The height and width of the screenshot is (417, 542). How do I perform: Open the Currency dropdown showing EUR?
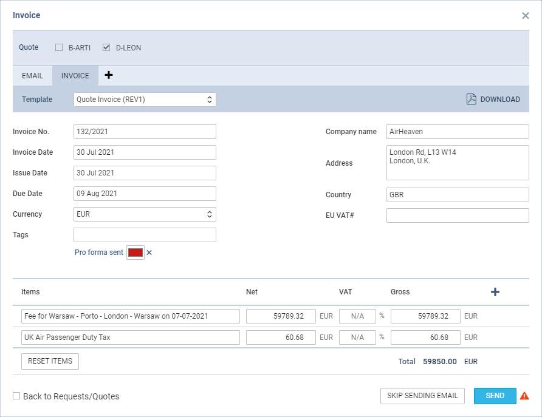[x=145, y=214]
